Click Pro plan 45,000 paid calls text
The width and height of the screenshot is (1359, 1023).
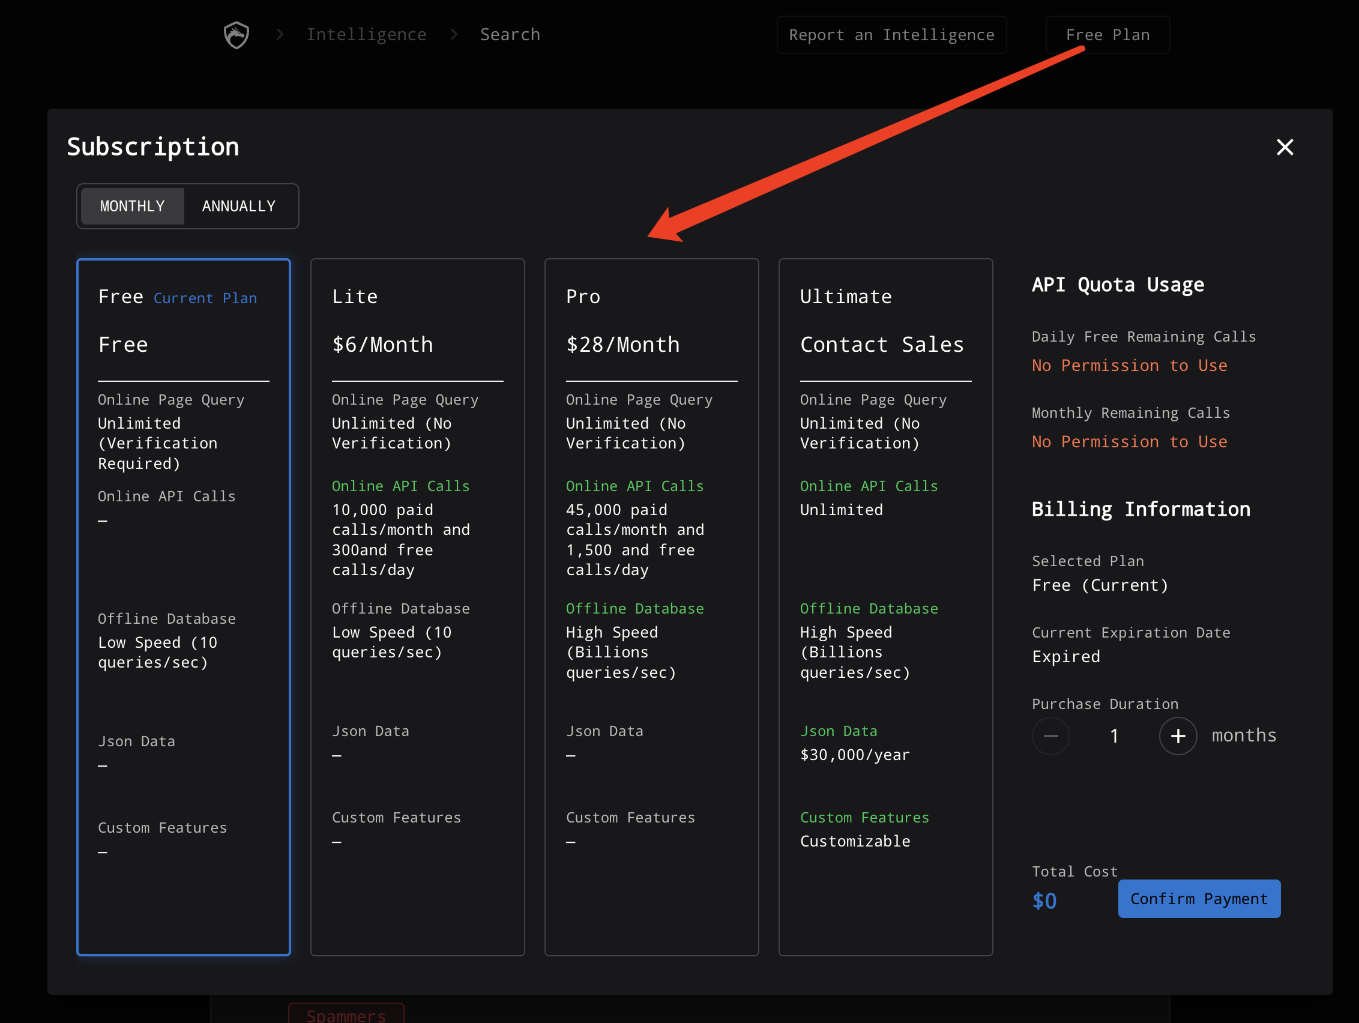coord(634,540)
